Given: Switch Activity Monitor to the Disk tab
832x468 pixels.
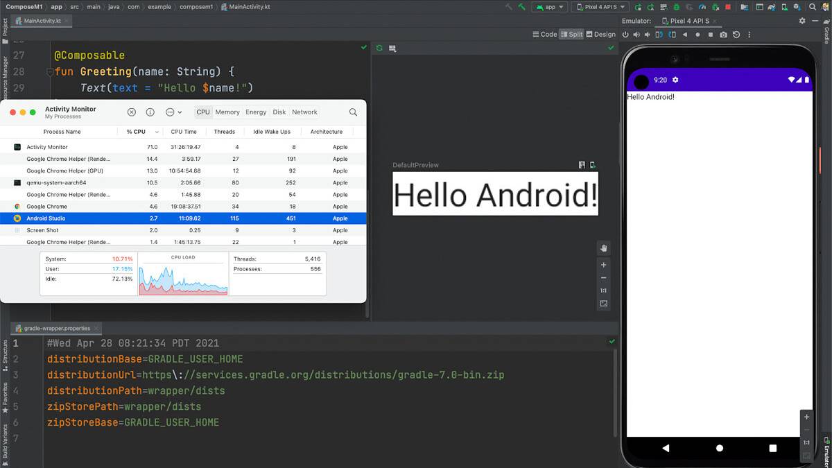Looking at the screenshot, I should pyautogui.click(x=279, y=112).
